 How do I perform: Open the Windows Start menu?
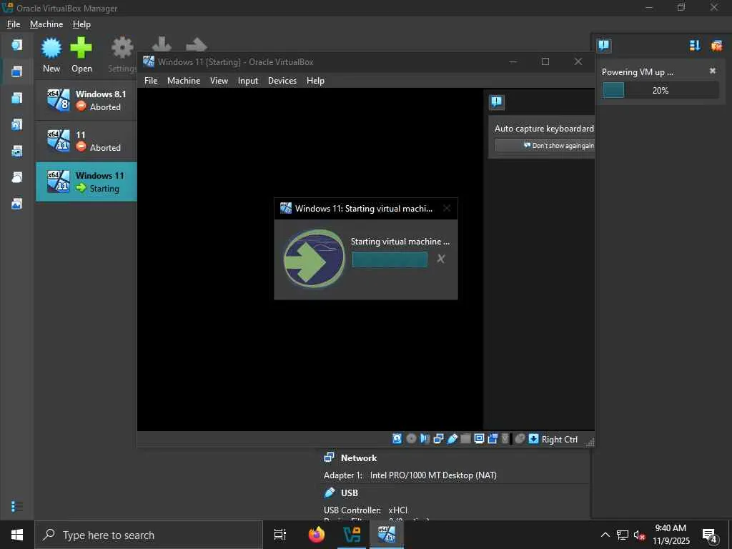(x=17, y=535)
